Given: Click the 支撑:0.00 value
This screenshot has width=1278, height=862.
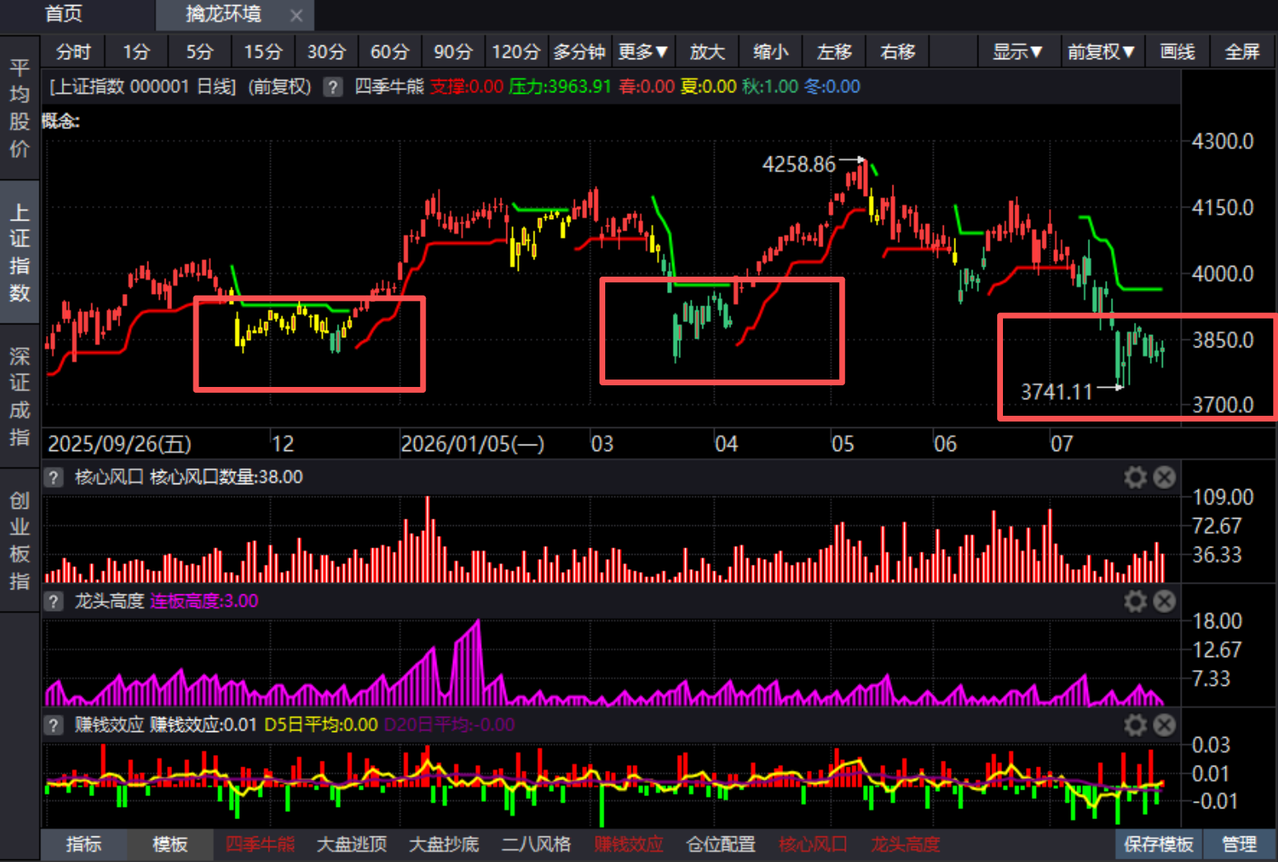Looking at the screenshot, I should click(467, 86).
